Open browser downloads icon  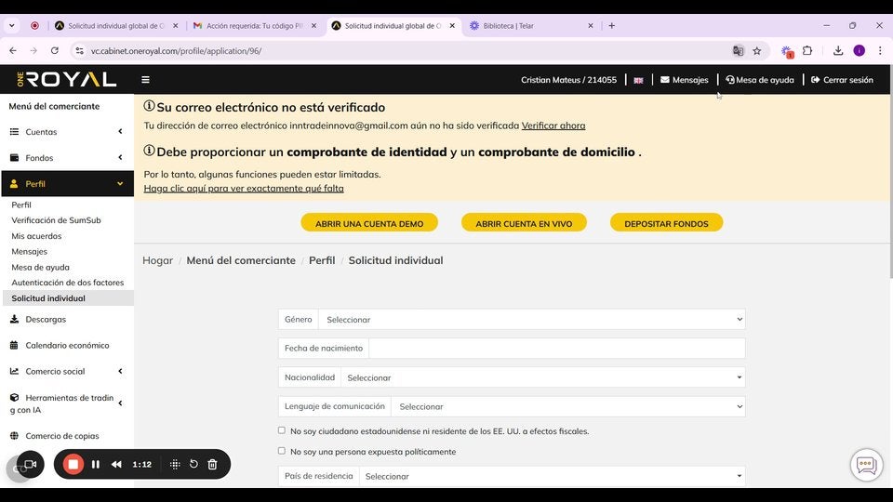pos(838,50)
